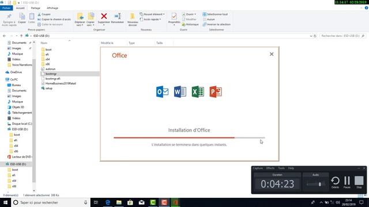Pause the screen recorder
This screenshot has width=369, height=207.
tap(347, 182)
